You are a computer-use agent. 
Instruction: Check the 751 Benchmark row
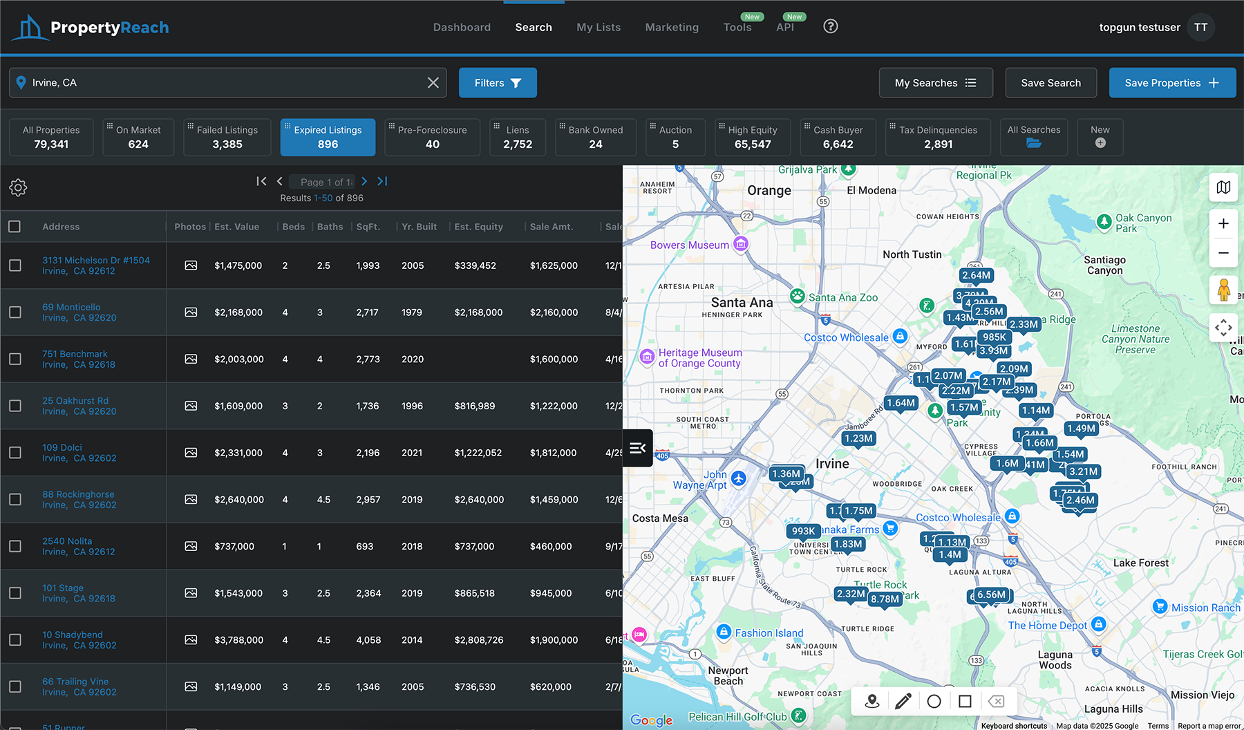15,359
